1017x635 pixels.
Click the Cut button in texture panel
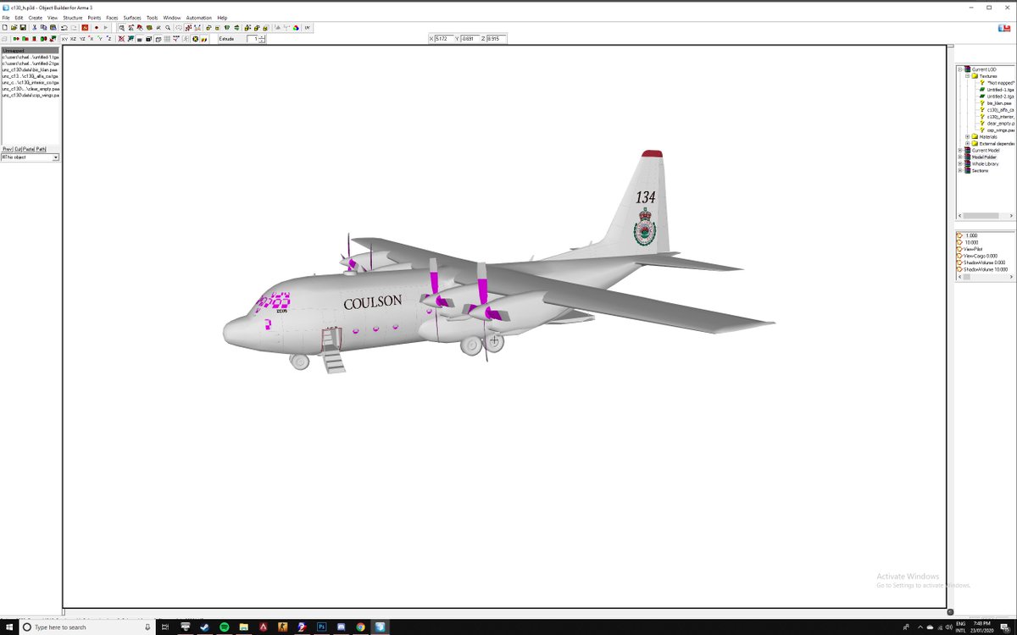coord(17,149)
